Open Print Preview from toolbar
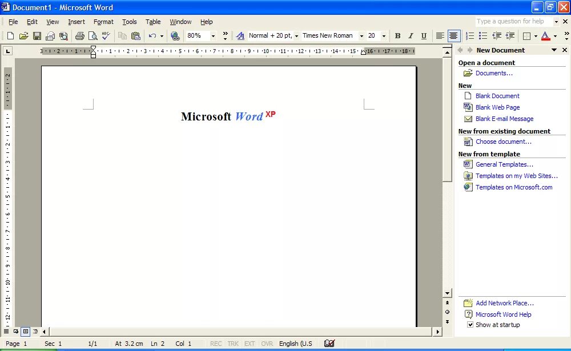Viewport: 571px width, 351px height. pyautogui.click(x=93, y=36)
